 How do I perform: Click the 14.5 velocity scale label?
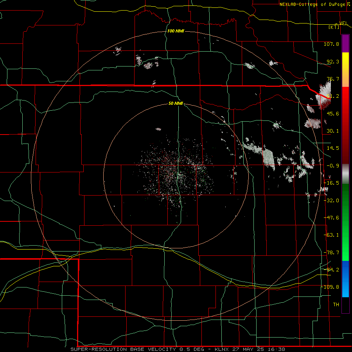pyautogui.click(x=333, y=148)
